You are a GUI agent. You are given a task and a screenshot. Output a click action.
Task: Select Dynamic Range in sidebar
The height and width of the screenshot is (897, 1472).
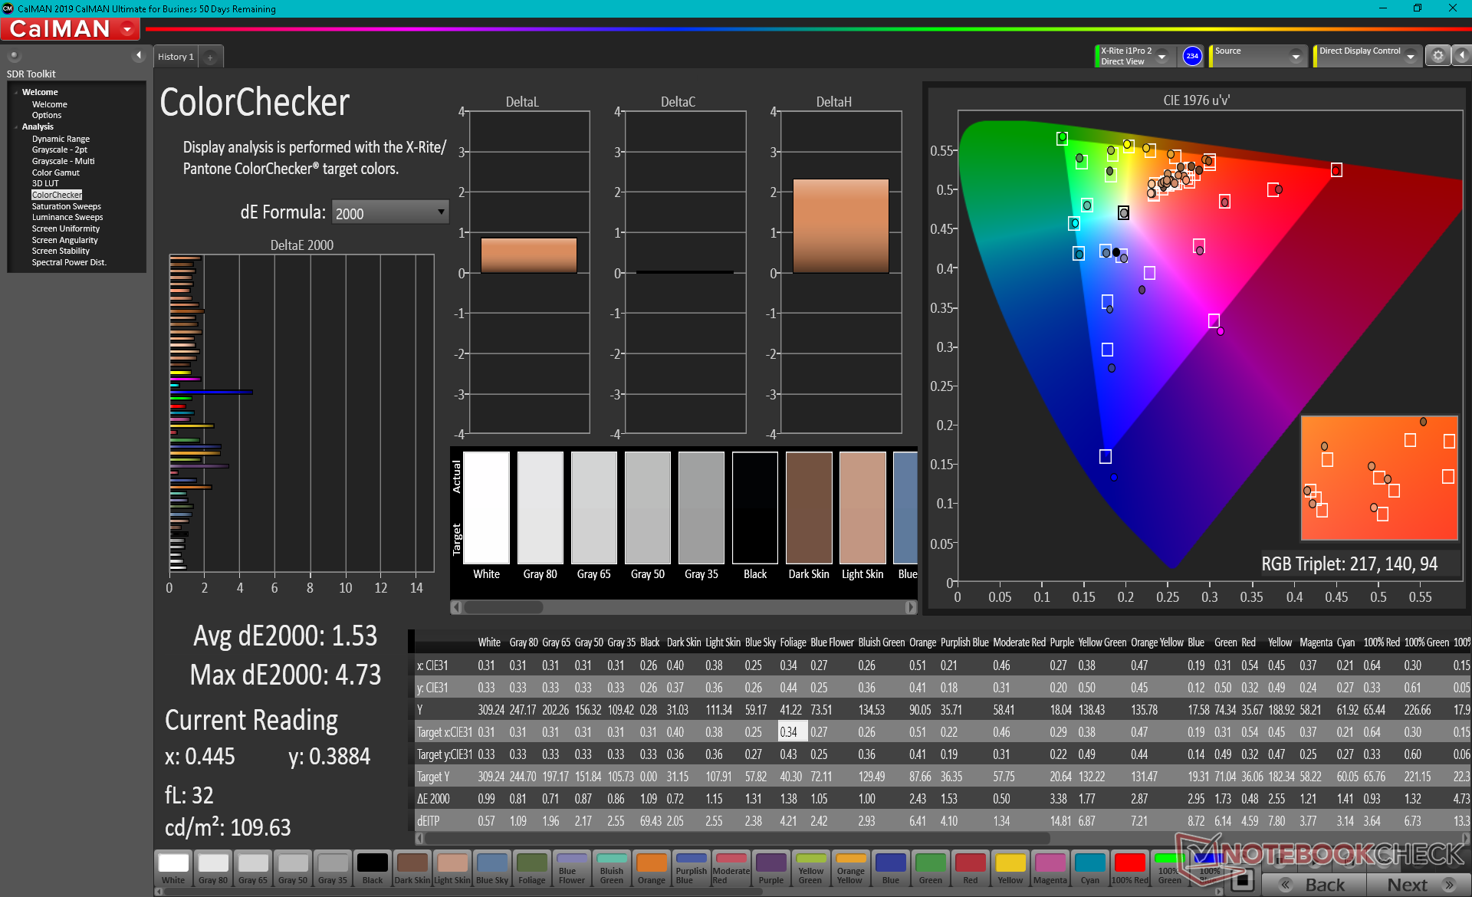(61, 140)
